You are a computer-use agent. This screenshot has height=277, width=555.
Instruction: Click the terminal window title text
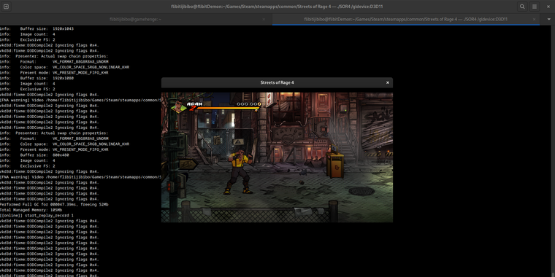tap(277, 7)
